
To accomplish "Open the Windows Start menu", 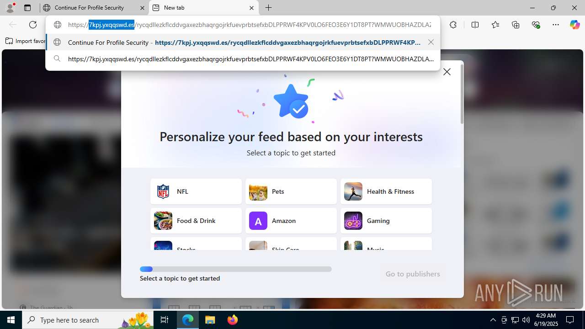I will 11,320.
